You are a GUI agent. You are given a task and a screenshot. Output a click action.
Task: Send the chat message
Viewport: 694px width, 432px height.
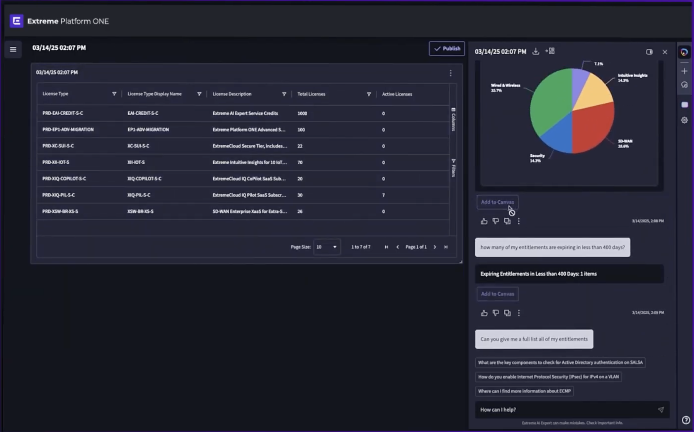[661, 410]
